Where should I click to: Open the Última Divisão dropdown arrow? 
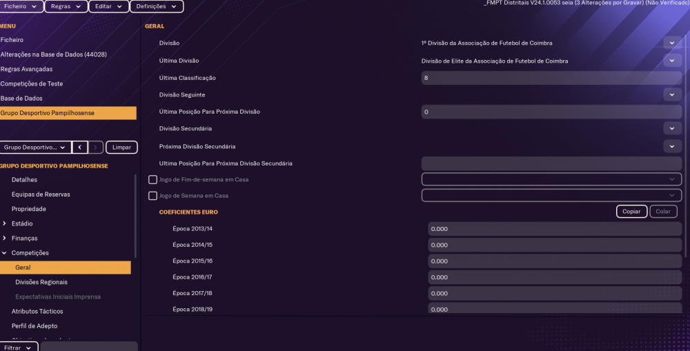click(x=672, y=61)
